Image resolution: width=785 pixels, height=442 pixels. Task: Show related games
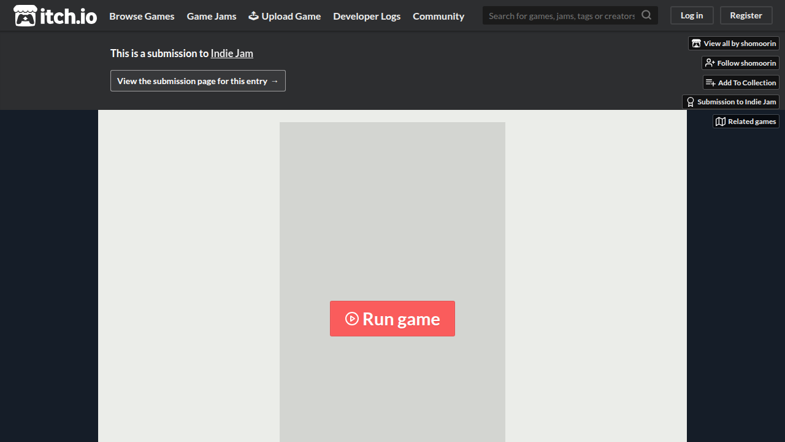pos(746,122)
